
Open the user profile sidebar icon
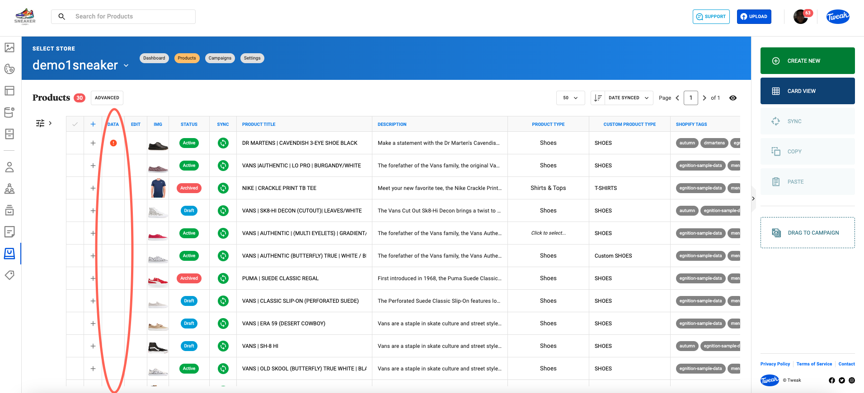tap(9, 167)
